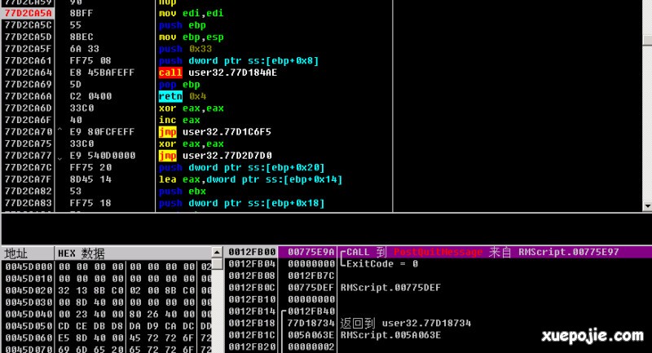Select dump row 0045D010

[108, 279]
